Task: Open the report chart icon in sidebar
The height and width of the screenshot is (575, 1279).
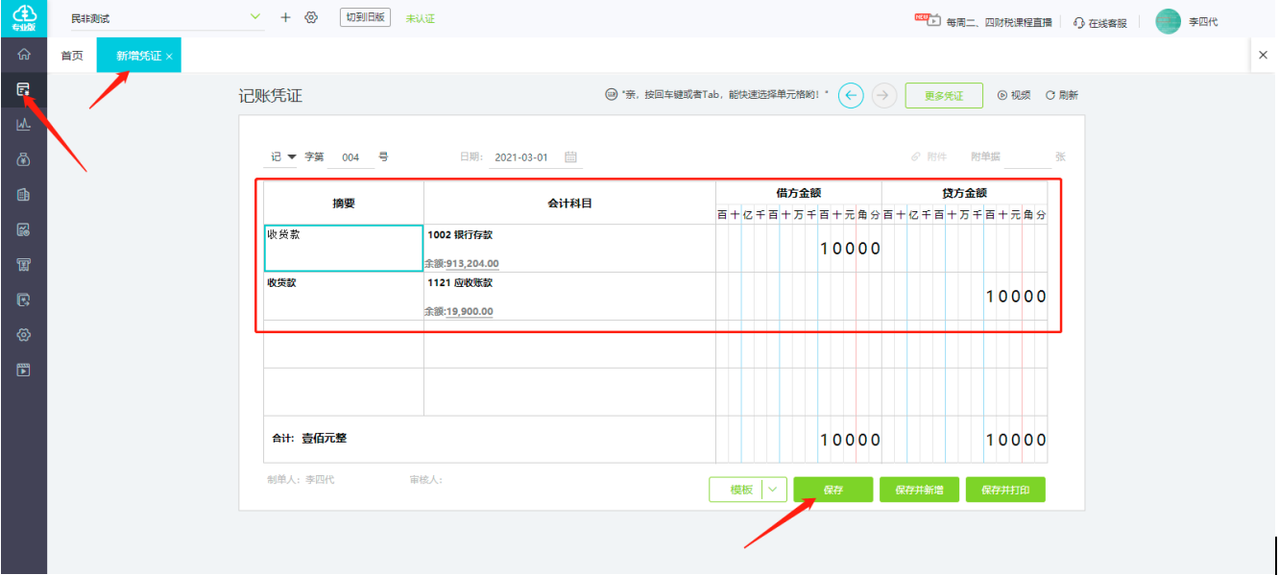Action: [x=24, y=229]
